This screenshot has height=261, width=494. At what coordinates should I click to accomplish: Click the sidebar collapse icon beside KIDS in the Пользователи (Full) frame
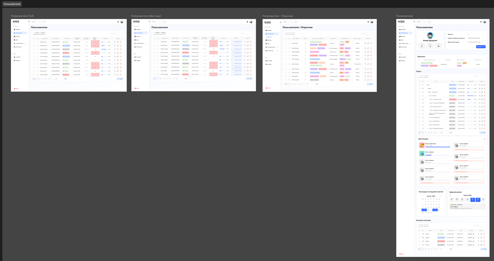point(29,22)
